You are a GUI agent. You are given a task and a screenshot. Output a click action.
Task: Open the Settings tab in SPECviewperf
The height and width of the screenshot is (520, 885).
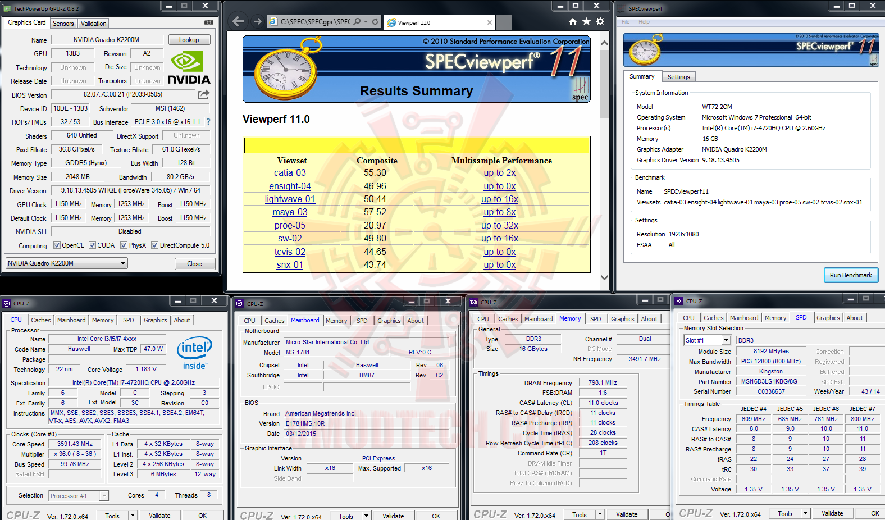[x=678, y=77]
